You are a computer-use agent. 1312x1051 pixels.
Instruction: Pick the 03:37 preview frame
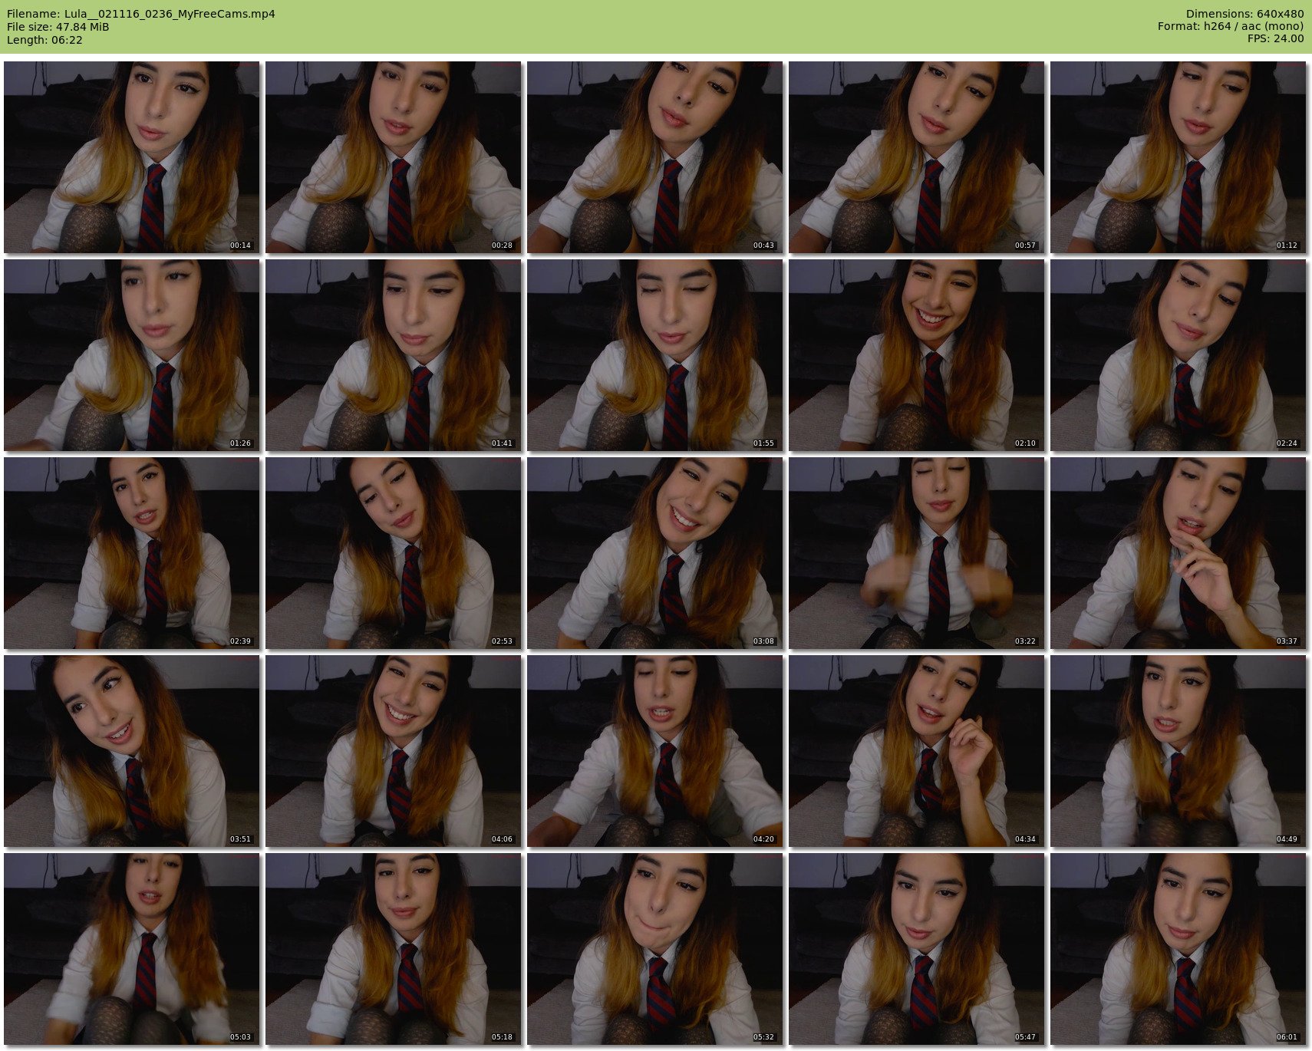pos(1178,553)
